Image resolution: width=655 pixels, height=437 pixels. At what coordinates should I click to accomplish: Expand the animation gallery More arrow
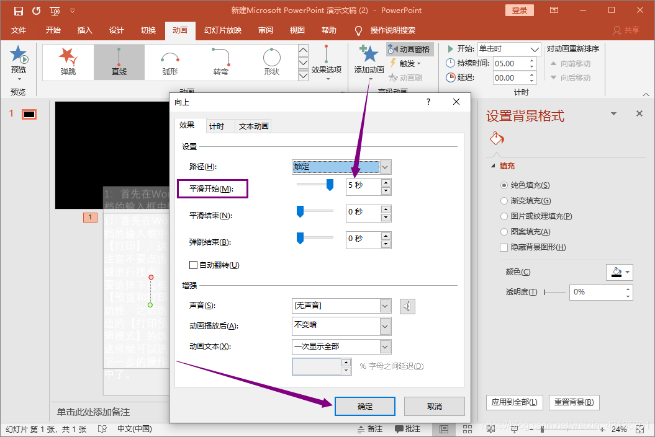pyautogui.click(x=303, y=75)
